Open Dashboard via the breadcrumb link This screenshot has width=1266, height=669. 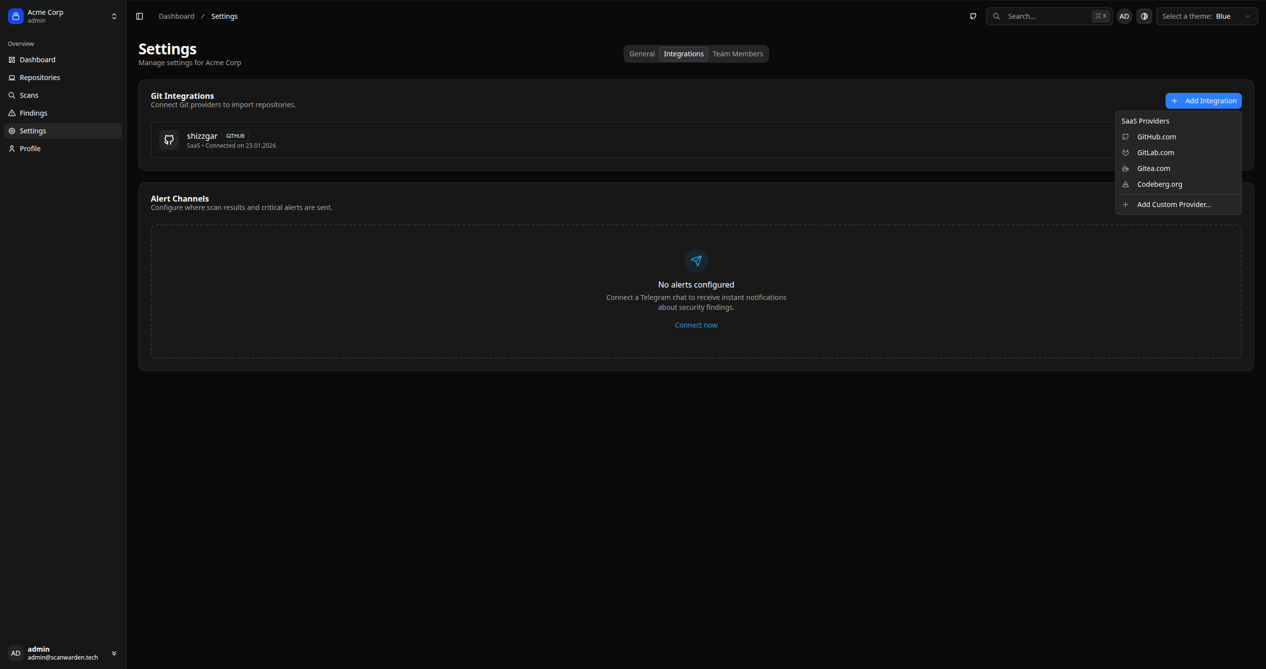pyautogui.click(x=176, y=16)
